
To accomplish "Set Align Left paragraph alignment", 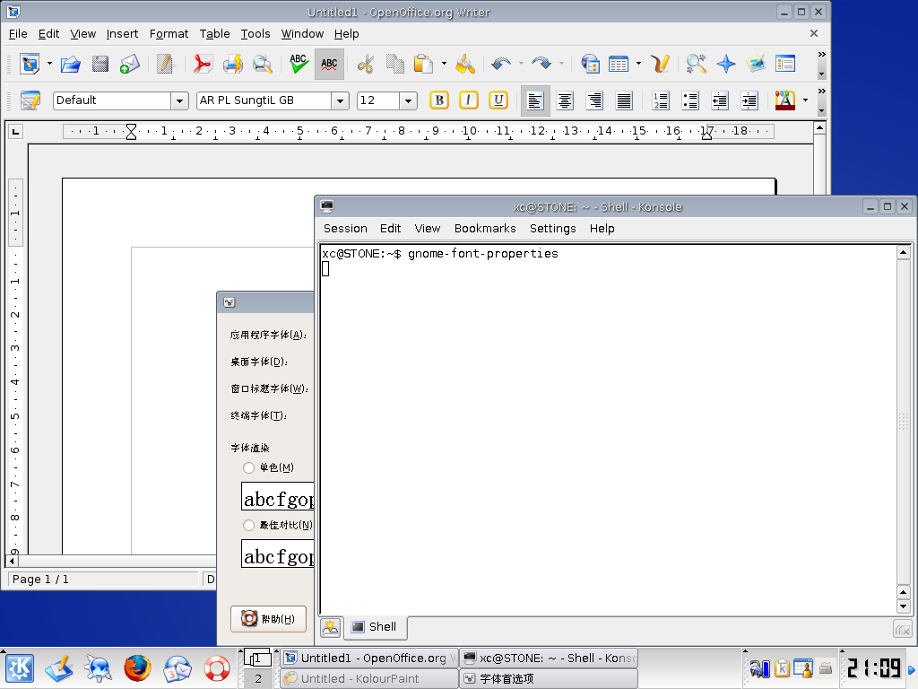I will [535, 100].
